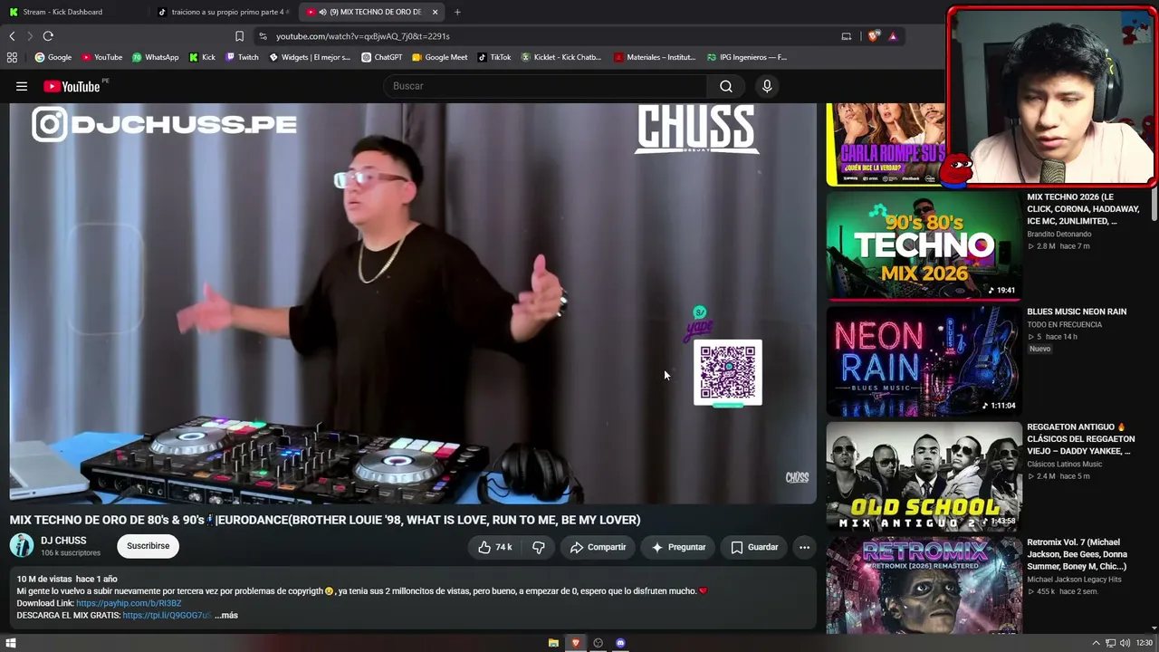Screen dimensions: 1159x652
Task: Click the address bar URL
Action: tap(362, 36)
